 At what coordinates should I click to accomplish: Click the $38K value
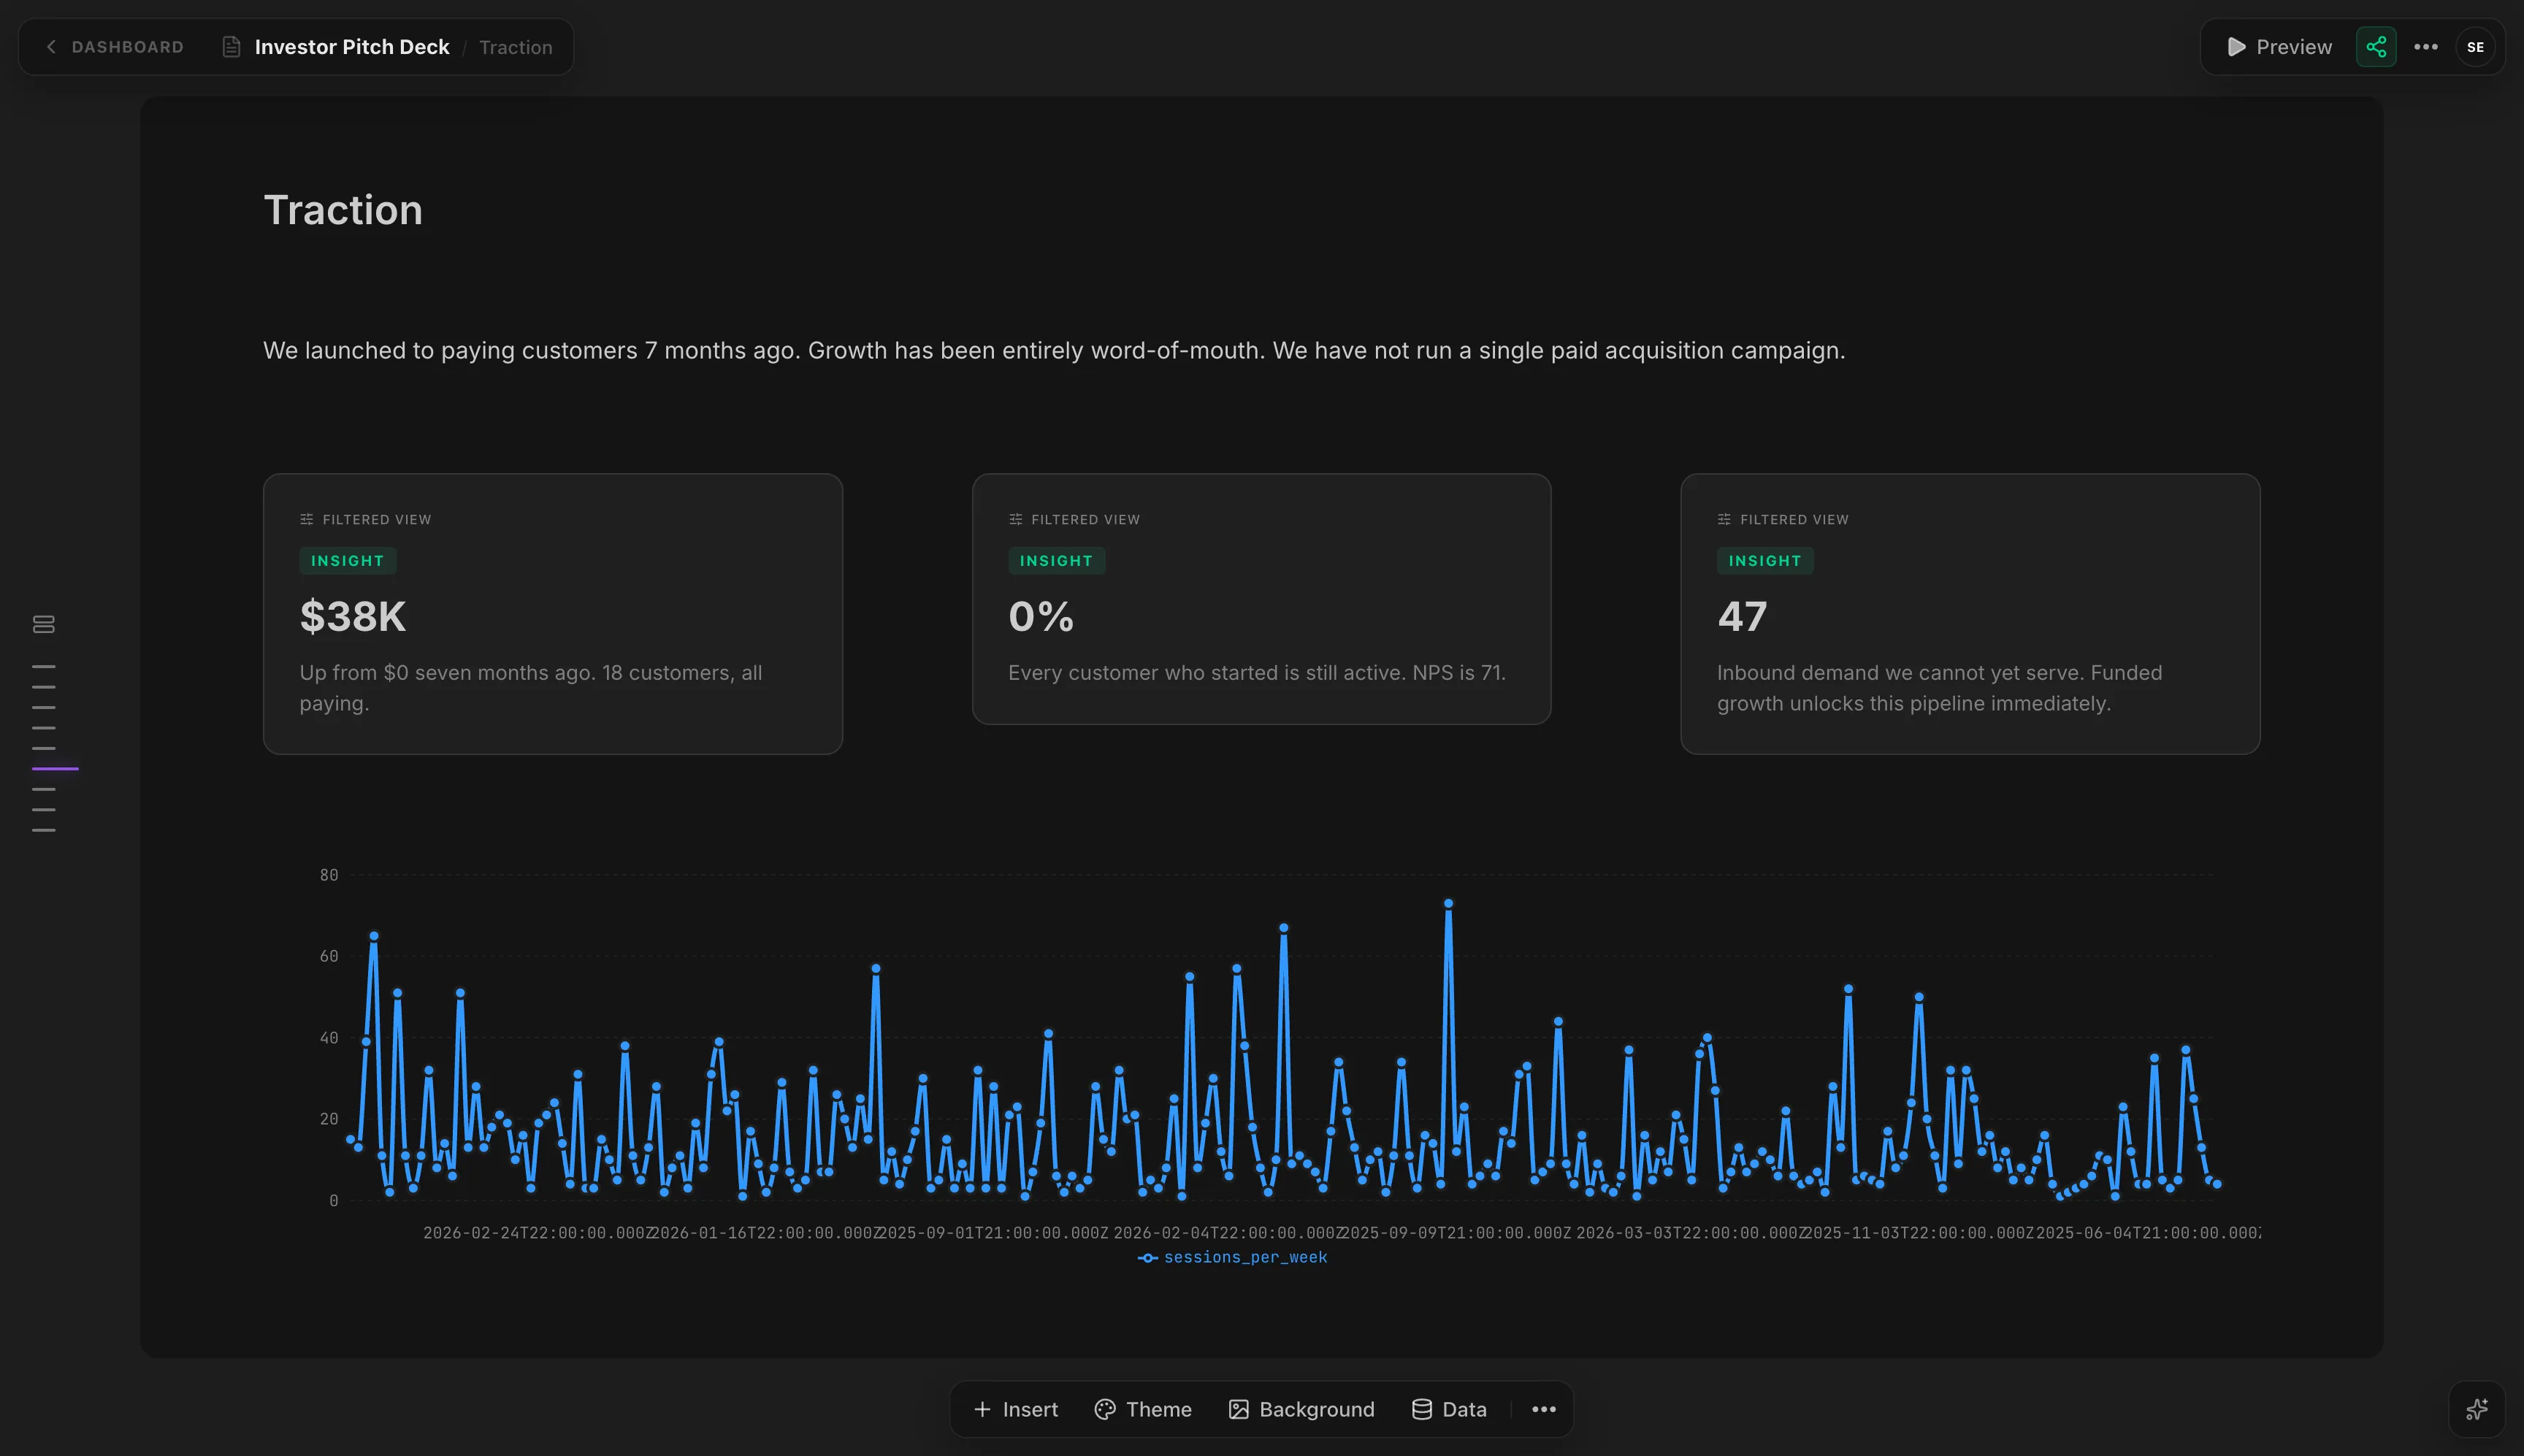(353, 616)
